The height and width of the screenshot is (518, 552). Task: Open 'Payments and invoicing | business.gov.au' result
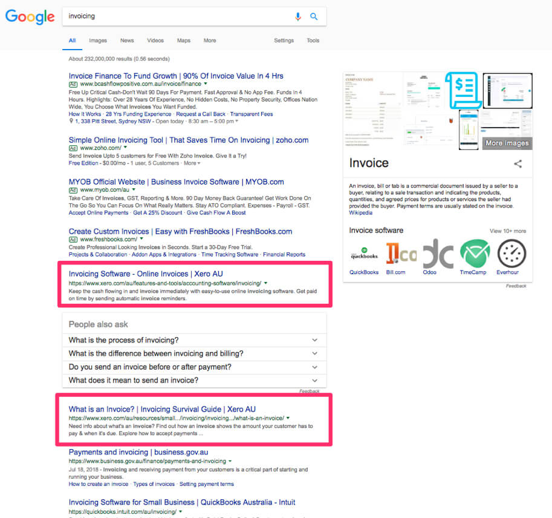pos(138,452)
